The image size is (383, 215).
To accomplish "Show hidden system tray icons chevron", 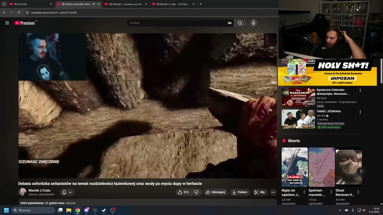I will click(340, 210).
